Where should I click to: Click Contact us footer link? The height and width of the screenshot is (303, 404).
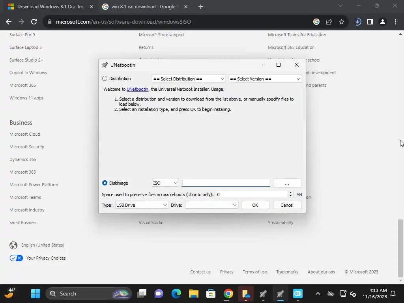pos(200,272)
